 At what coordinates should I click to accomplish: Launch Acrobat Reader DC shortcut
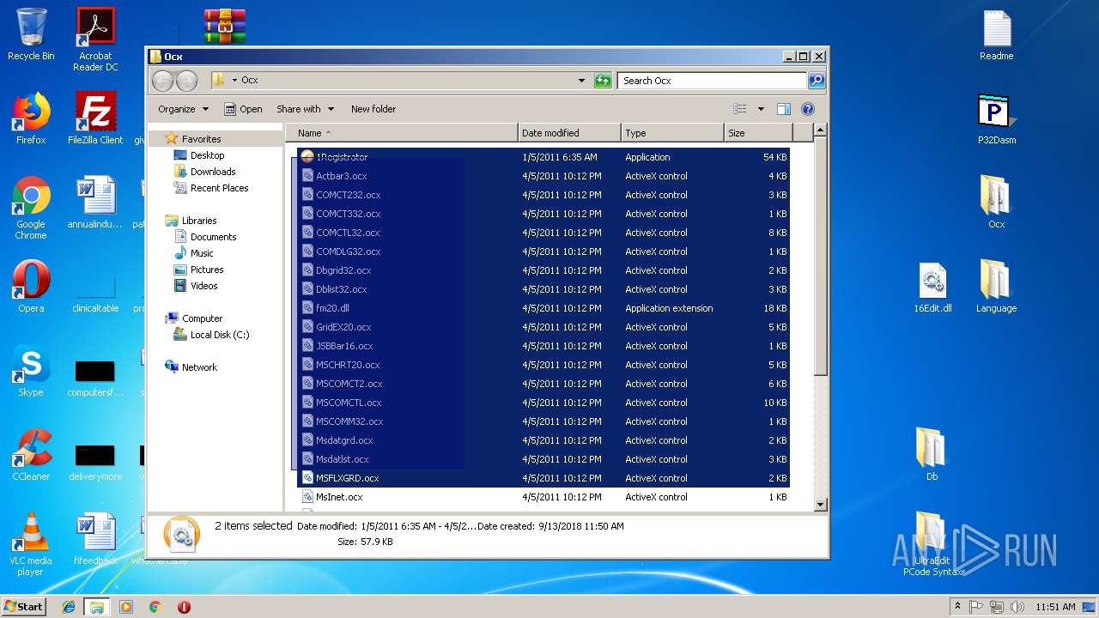pyautogui.click(x=95, y=39)
